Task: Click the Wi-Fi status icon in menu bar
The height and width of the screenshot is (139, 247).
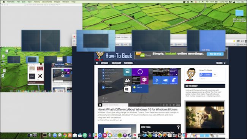Action: point(207,2)
